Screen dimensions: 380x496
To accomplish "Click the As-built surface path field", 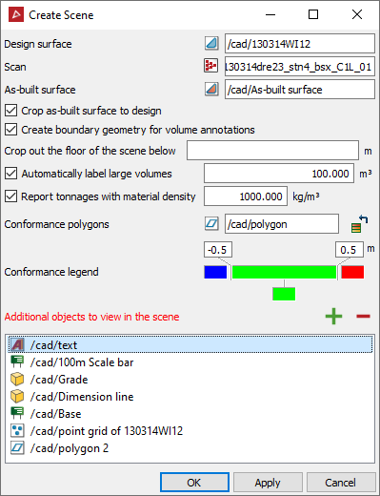I will (300, 90).
